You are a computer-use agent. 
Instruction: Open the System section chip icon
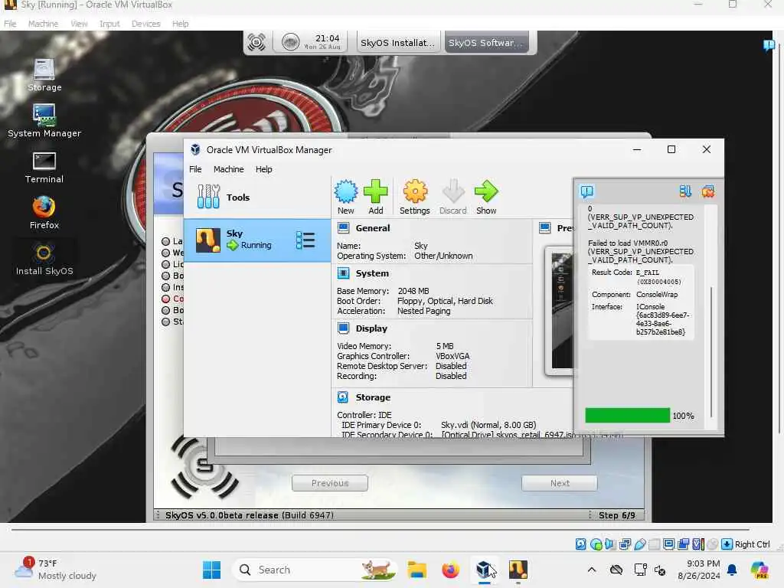(x=344, y=273)
